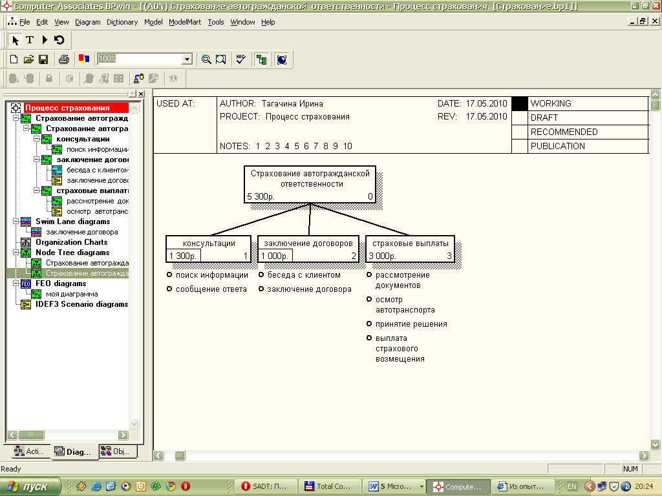Click the Zoom in magnifier icon
662x496 pixels.
tap(206, 59)
